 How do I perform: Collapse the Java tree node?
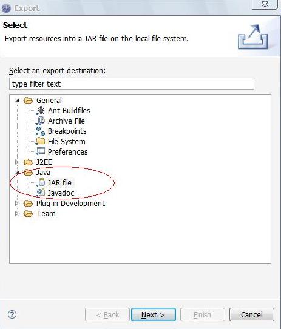[x=17, y=173]
